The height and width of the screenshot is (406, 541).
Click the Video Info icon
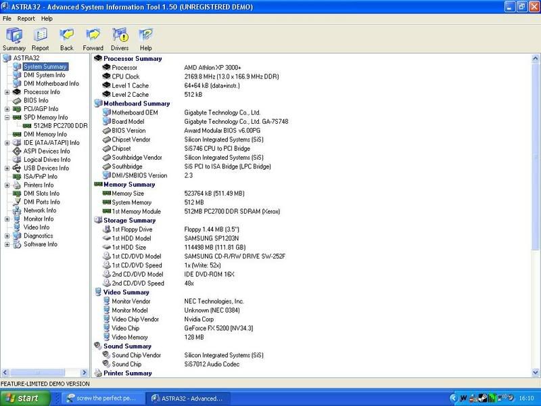pyautogui.click(x=17, y=227)
